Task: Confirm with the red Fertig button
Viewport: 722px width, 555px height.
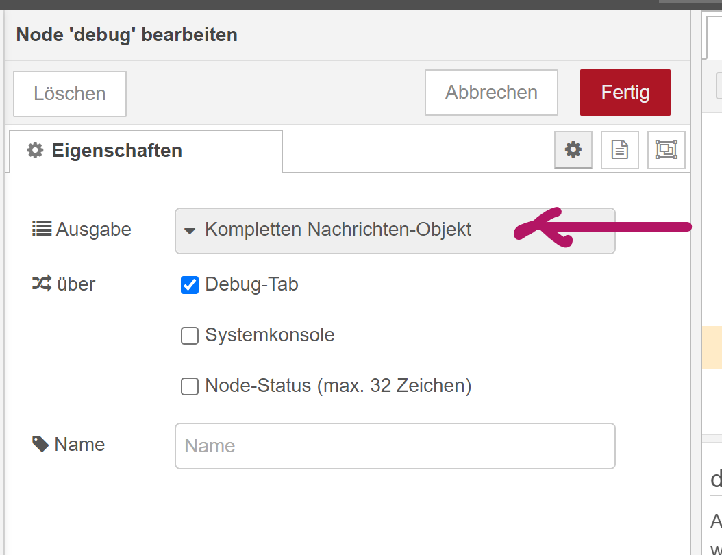Action: click(x=625, y=92)
